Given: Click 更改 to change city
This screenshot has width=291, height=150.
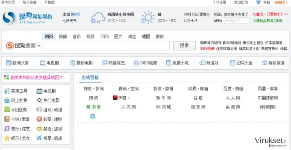Looking at the screenshot, I should pyautogui.click(x=75, y=14).
